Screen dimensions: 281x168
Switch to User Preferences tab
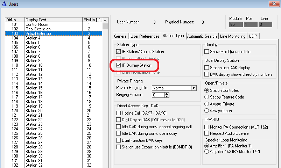tap(145, 36)
